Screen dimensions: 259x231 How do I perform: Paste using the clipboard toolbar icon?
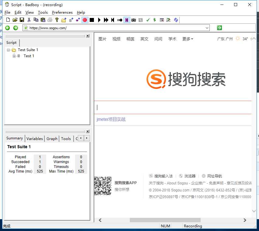[x=43, y=20]
